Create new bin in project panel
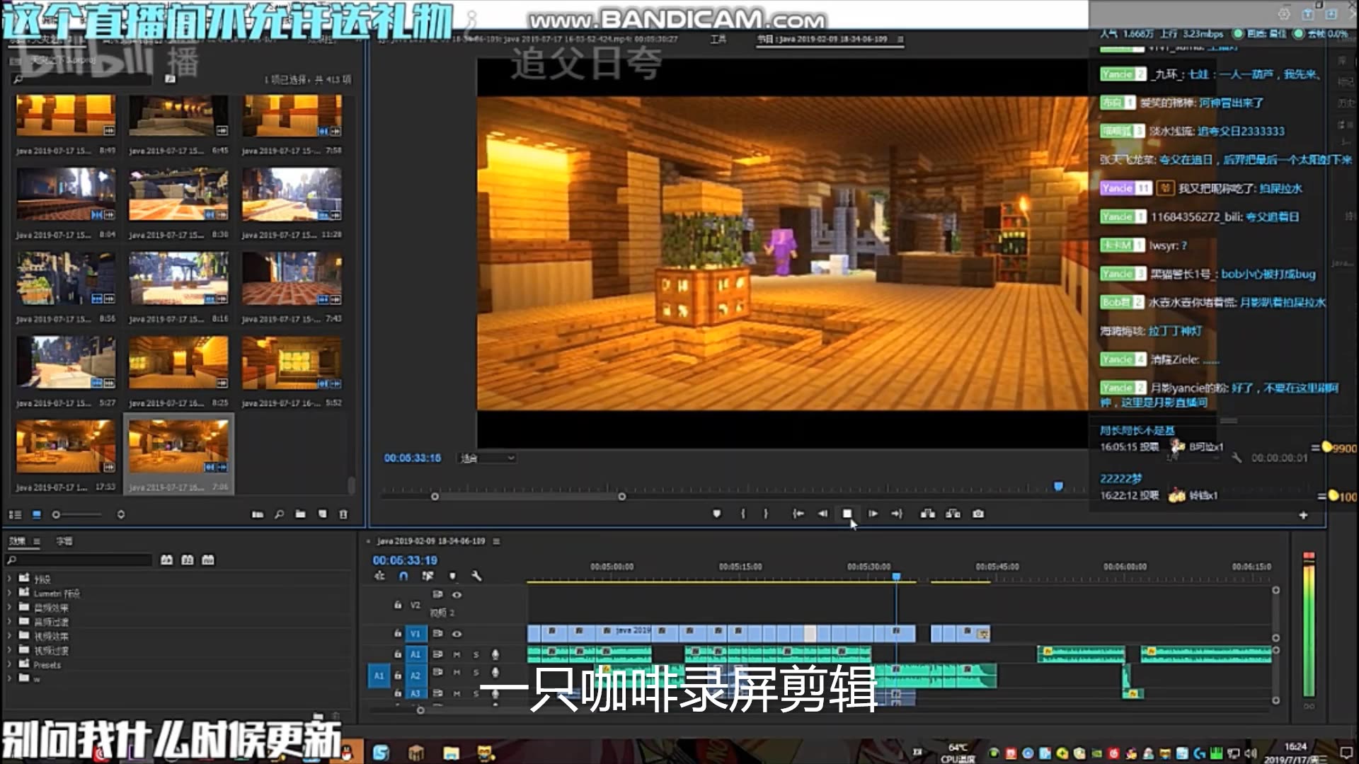 (301, 514)
